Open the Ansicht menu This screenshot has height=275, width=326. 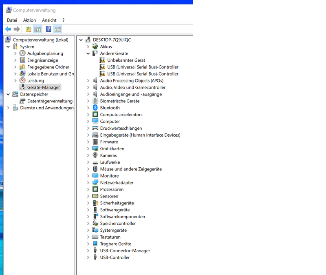49,20
